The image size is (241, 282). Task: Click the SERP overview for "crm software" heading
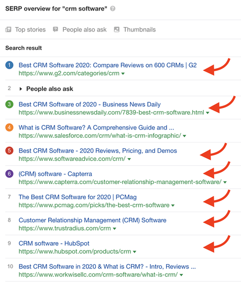pos(56,8)
